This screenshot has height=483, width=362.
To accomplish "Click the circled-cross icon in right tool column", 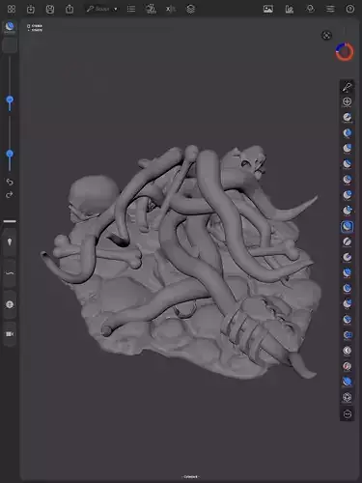I will [x=347, y=102].
